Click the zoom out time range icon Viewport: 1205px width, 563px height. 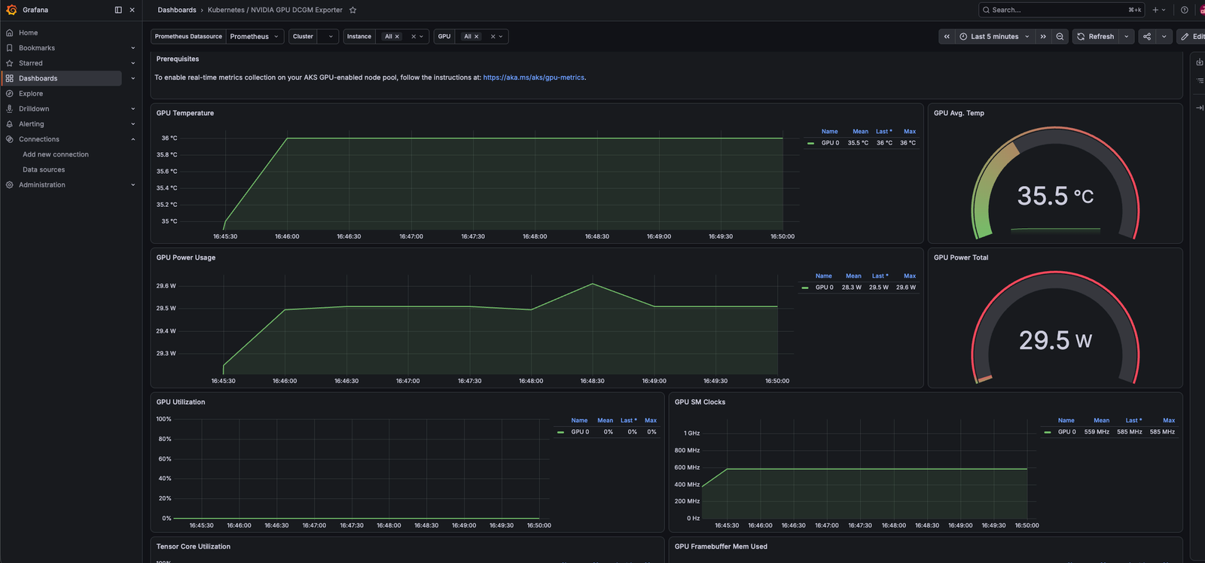click(x=1060, y=36)
